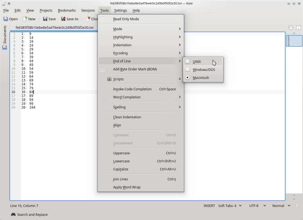Expand the Mode submenu
Image resolution: width=303 pixels, height=220 pixels.
tap(141, 29)
